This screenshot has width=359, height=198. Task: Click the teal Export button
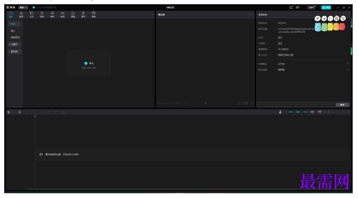coord(326,7)
